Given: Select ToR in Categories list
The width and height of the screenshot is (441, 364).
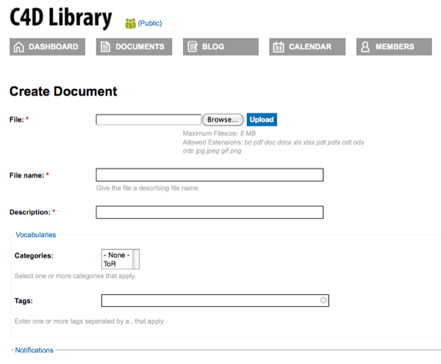Looking at the screenshot, I should point(110,263).
